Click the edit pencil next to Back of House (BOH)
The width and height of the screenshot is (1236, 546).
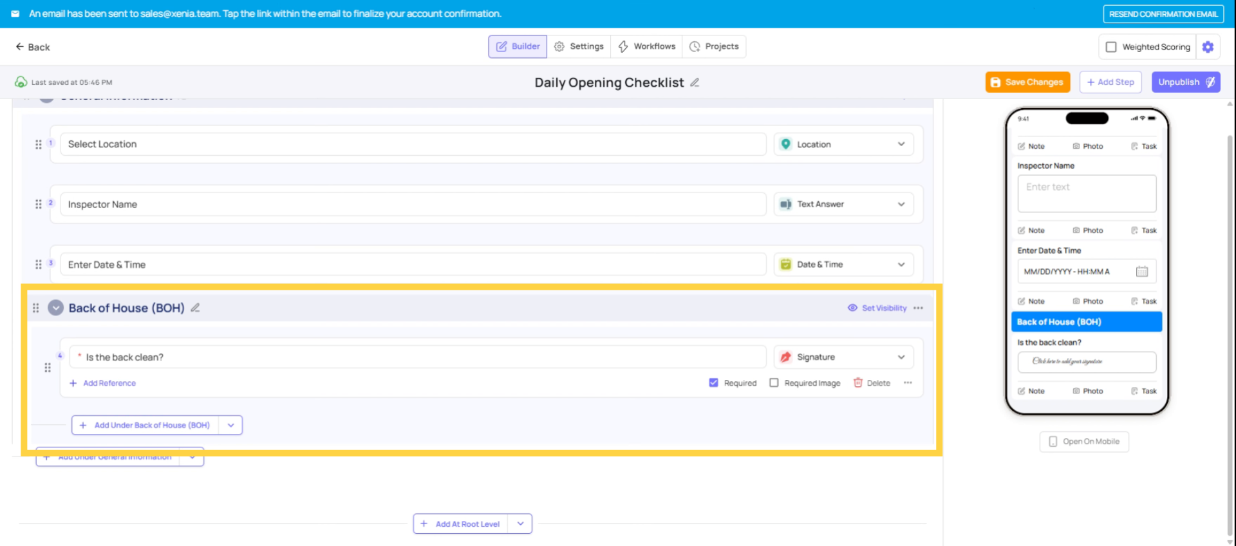(x=195, y=308)
